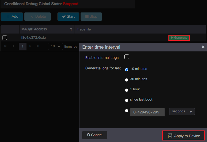This screenshot has height=142, width=207.
Task: Enable the Internal Logs checkbox
Action: coord(127,57)
